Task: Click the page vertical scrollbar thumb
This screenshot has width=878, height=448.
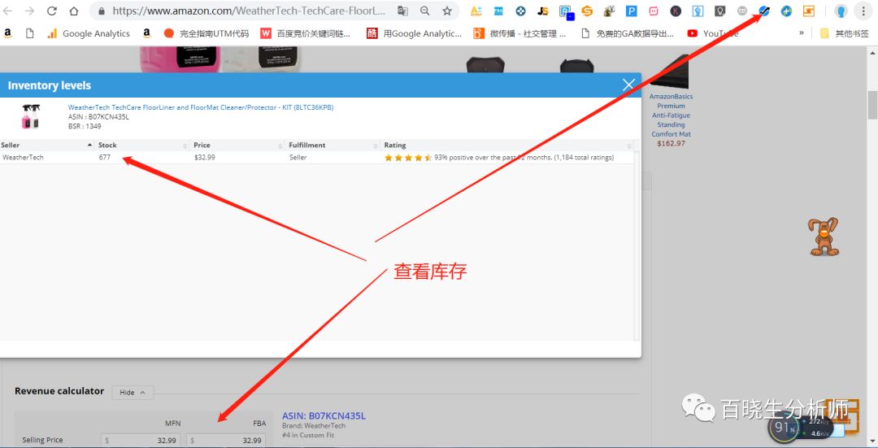Action: (x=872, y=105)
